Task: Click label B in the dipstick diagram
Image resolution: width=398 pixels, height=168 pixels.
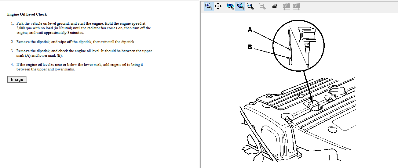Action: [x=250, y=47]
